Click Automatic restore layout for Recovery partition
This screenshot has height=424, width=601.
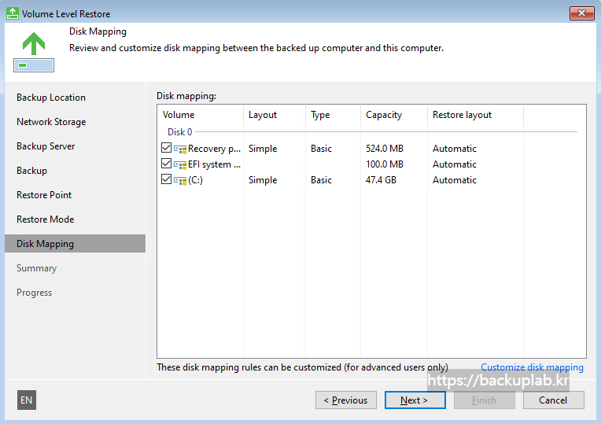455,149
